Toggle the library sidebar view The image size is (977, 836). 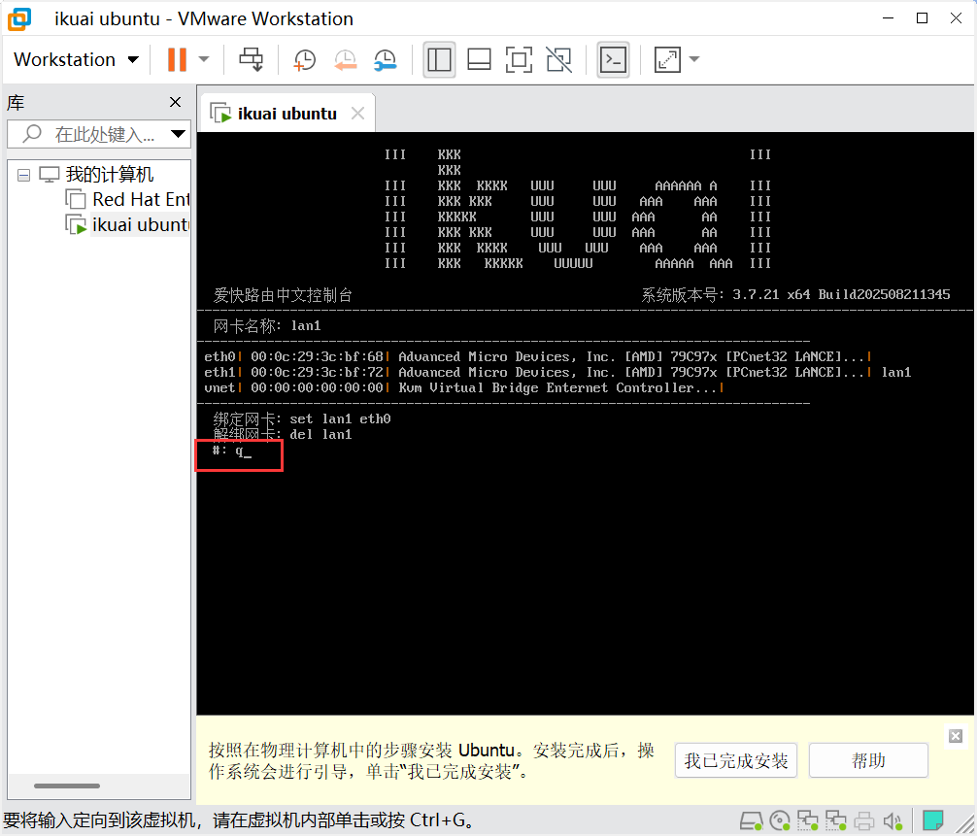[x=439, y=60]
